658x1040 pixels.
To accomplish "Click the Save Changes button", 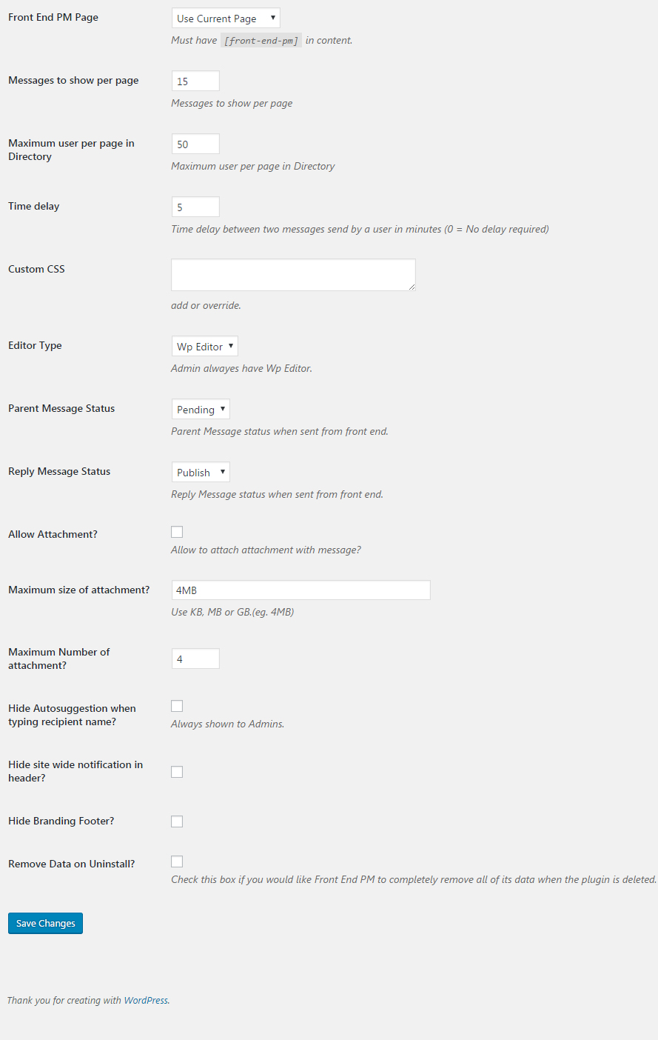I will (x=45, y=924).
